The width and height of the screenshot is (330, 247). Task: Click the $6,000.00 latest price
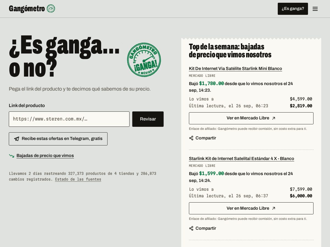301,196
